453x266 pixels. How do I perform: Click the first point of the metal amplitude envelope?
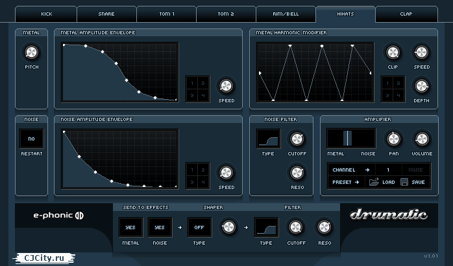pos(64,45)
